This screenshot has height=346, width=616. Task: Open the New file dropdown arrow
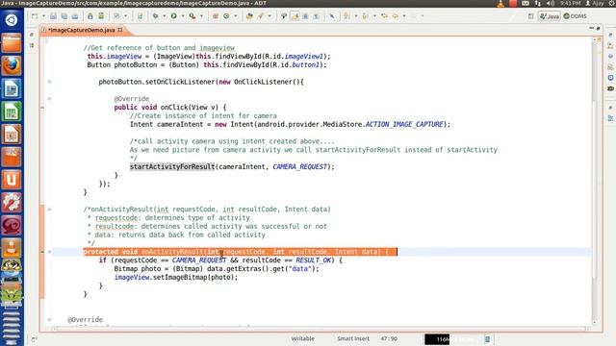43,16
